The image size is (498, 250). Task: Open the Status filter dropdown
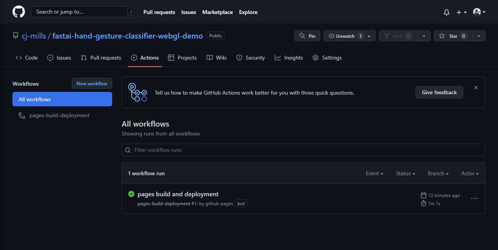(405, 173)
